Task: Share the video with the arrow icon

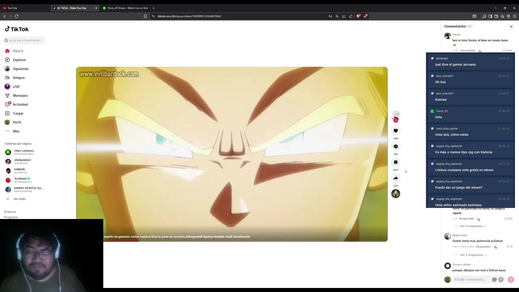Action: (x=396, y=178)
